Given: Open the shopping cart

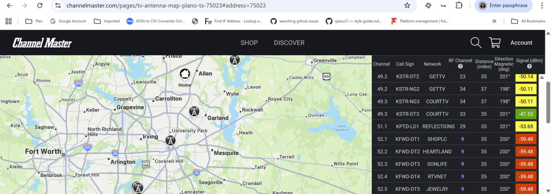Looking at the screenshot, I should (x=495, y=43).
